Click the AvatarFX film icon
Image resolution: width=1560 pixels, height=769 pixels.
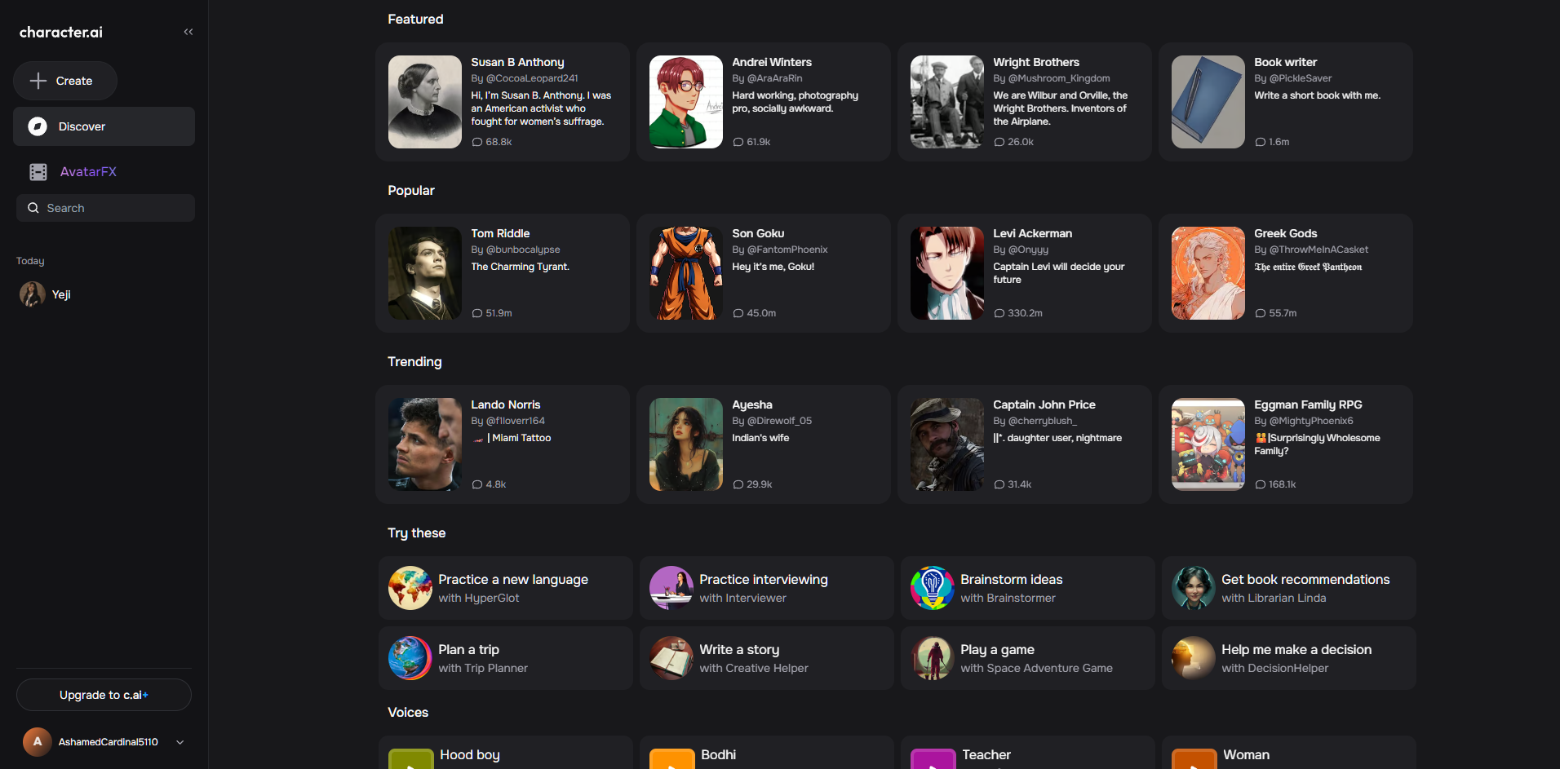click(x=38, y=172)
